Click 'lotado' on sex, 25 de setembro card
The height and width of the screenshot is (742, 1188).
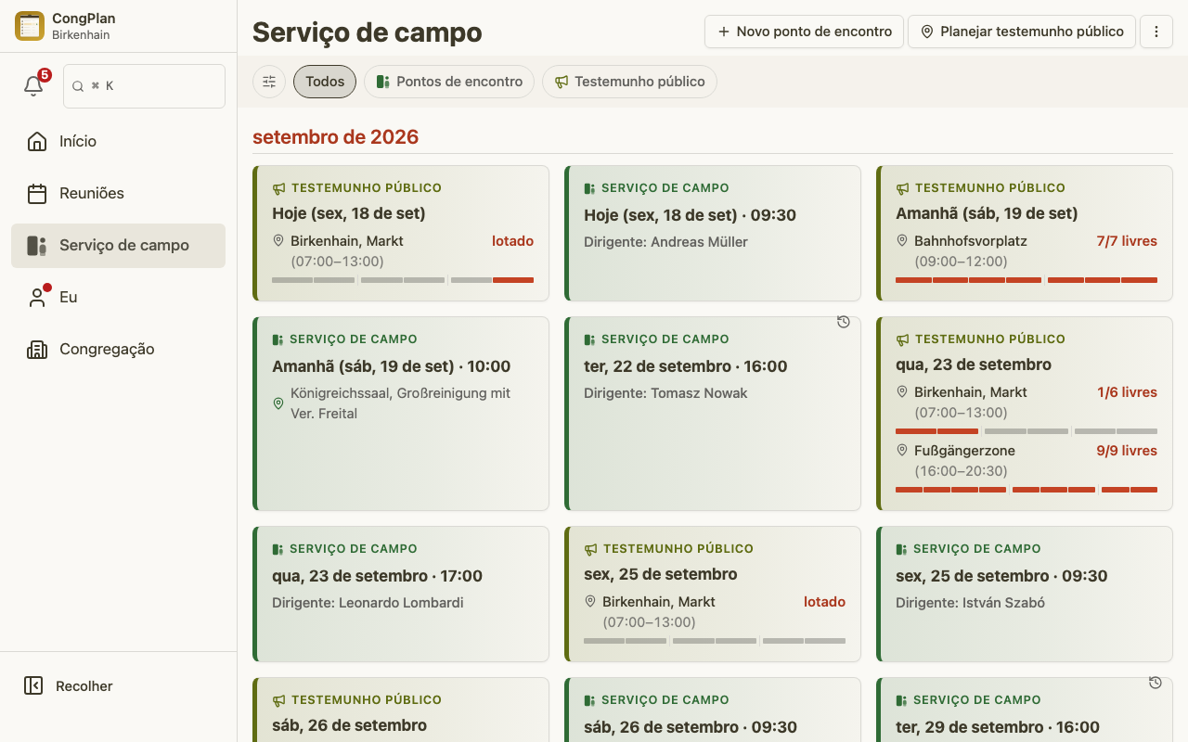point(824,602)
